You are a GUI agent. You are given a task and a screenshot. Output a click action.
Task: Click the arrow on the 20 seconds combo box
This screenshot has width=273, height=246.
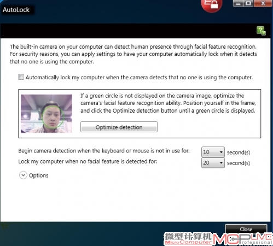pyautogui.click(x=221, y=162)
